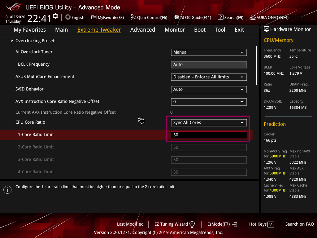Switch to the Main tab
Viewport: 317px width, 238px height.
pyautogui.click(x=62, y=30)
